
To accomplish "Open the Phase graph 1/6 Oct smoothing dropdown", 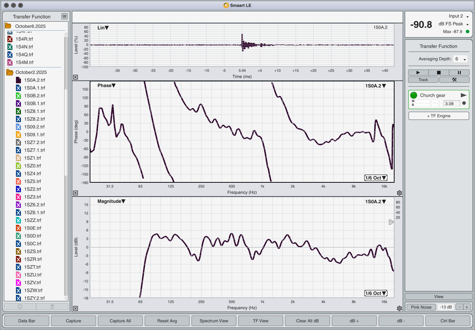I will (x=376, y=178).
